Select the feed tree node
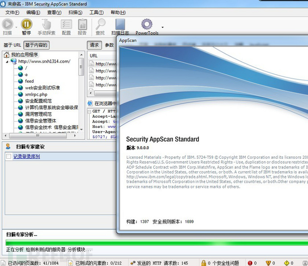Screen dimensions: 308x266 click(x=29, y=81)
